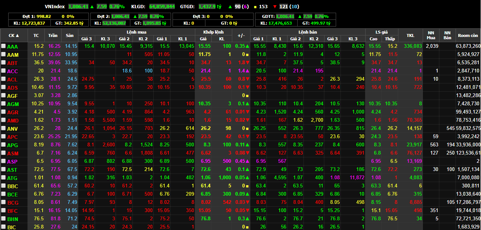Click green up arrow beside VNIndex value

92,7
